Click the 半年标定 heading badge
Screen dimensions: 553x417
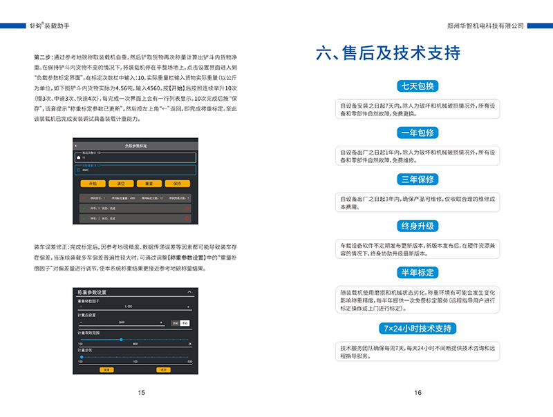point(418,273)
